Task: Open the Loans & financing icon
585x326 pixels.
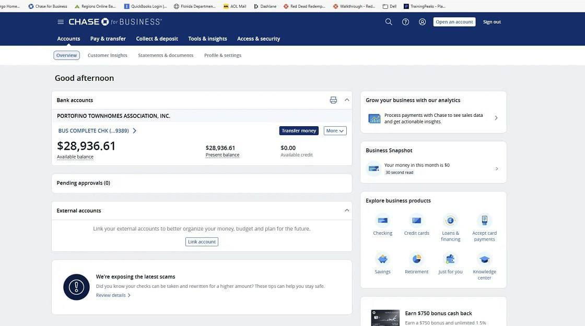Action: [x=450, y=221]
